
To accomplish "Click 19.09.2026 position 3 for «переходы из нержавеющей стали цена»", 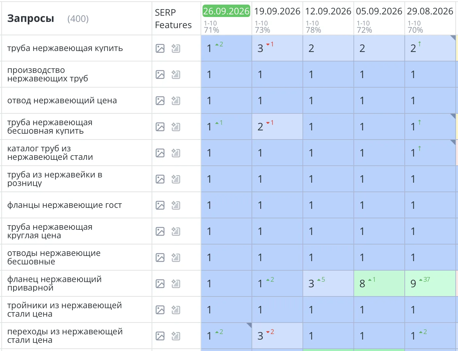I will 277,336.
